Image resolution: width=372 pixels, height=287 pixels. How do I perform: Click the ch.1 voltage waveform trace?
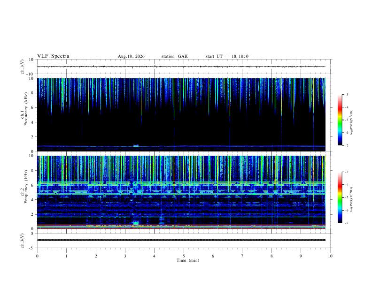[x=181, y=67]
